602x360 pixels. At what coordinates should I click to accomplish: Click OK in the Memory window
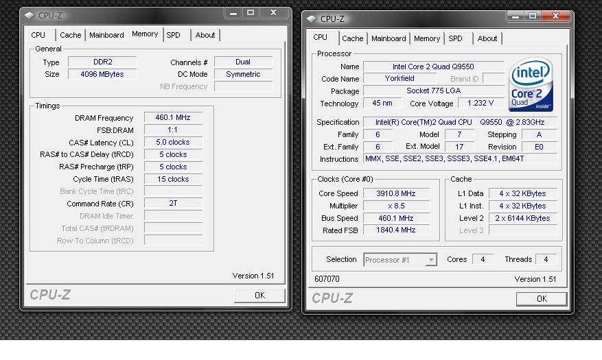pyautogui.click(x=259, y=296)
